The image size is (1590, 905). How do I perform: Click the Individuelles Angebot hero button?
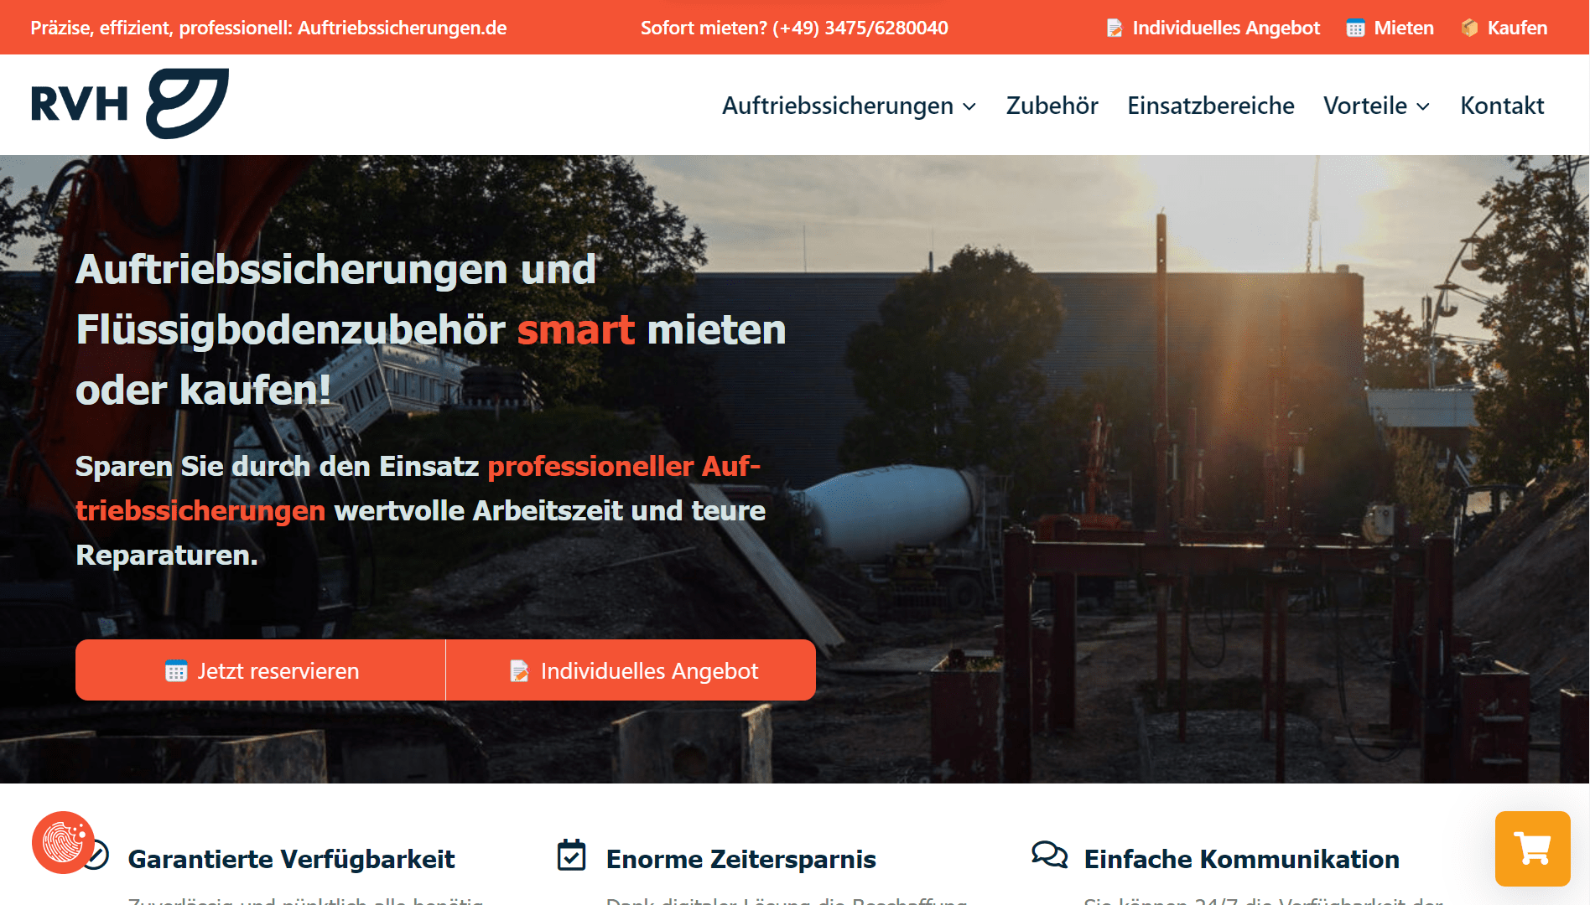click(631, 670)
